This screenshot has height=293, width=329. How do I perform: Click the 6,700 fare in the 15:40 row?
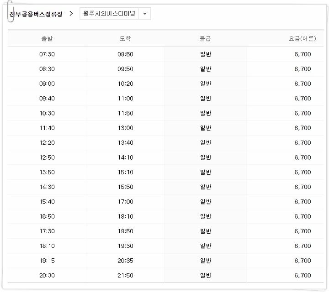tap(302, 202)
